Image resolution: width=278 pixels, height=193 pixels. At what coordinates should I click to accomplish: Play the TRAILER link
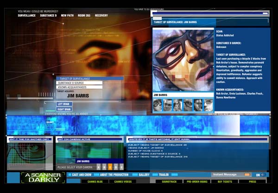click(x=164, y=175)
